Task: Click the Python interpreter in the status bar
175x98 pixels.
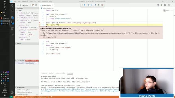Action: click(x=36, y=97)
